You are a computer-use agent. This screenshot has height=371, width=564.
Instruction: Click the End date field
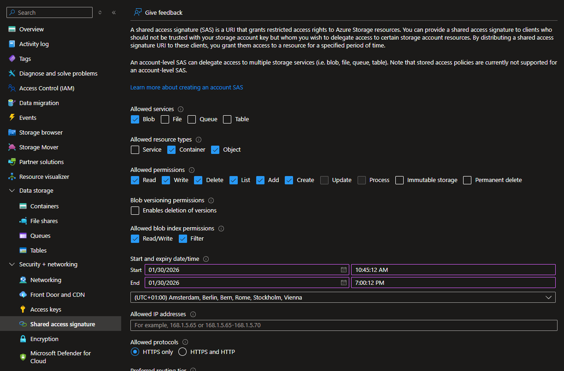point(247,283)
